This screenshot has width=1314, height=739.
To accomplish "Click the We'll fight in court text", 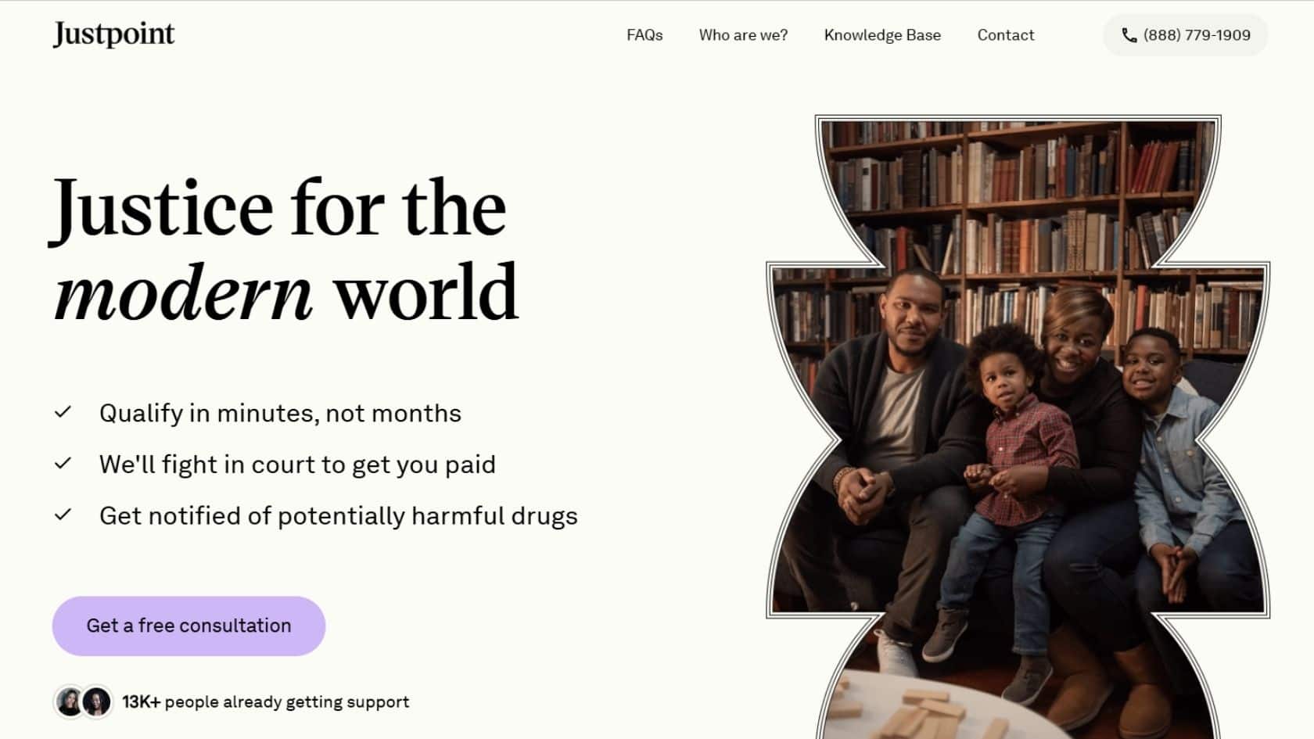I will coord(297,465).
